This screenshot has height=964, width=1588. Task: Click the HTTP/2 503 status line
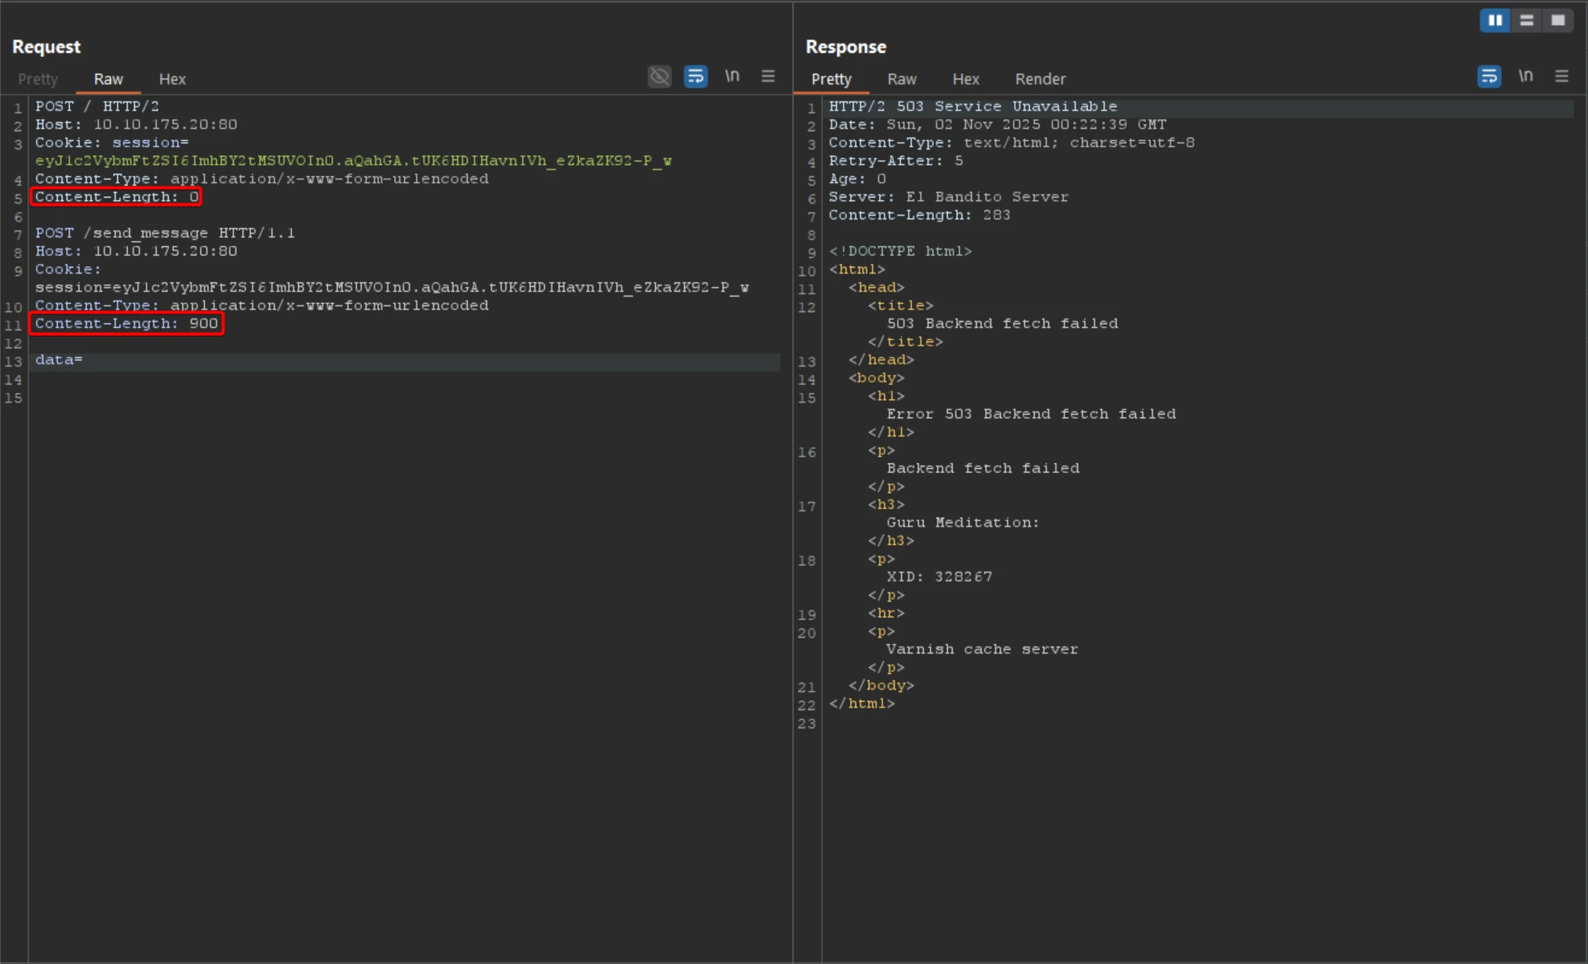(x=972, y=106)
